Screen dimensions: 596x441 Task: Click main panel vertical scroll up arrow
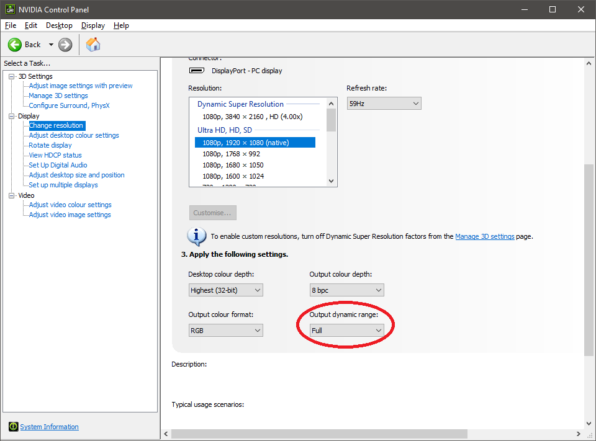point(589,63)
